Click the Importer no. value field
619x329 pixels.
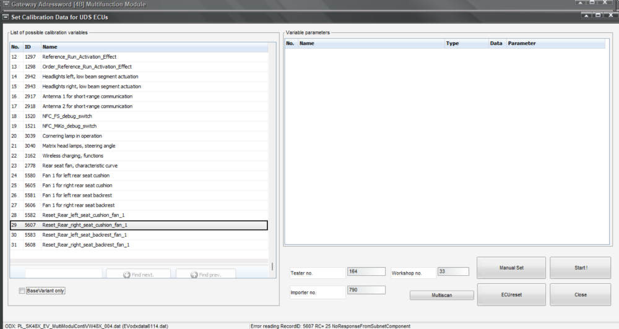[x=366, y=290]
